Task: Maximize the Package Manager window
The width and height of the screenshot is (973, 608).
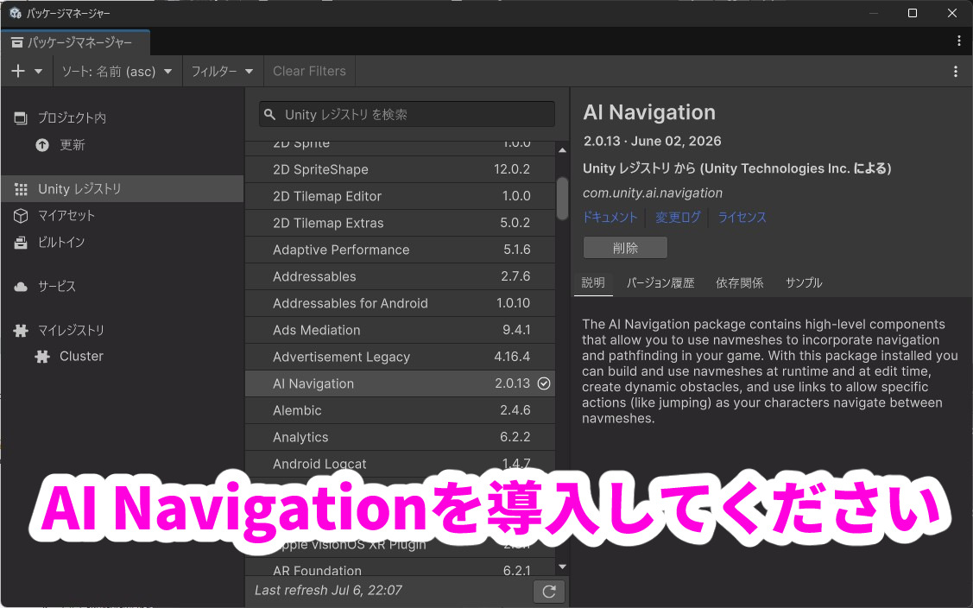Action: point(913,13)
